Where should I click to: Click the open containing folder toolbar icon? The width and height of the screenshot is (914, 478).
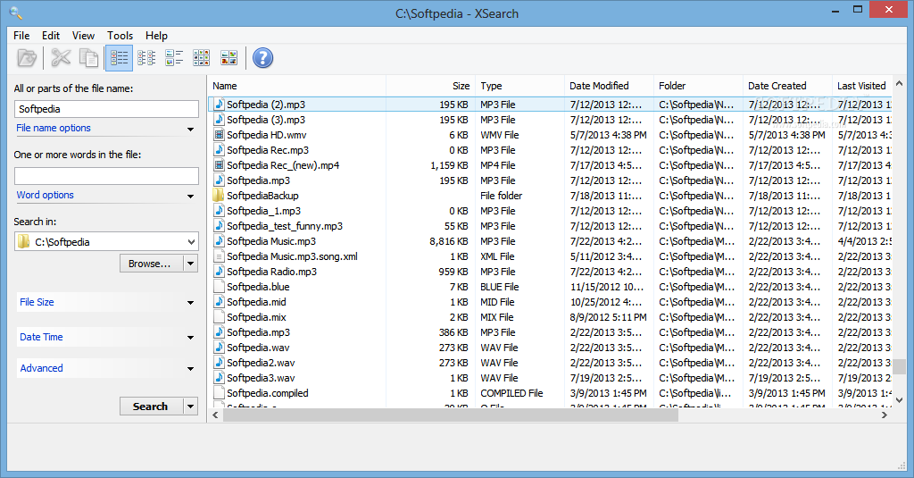pyautogui.click(x=27, y=58)
